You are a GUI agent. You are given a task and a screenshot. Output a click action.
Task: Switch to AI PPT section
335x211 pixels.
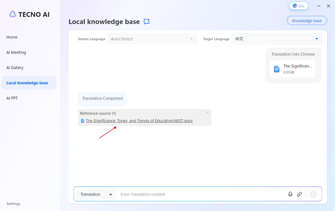point(12,98)
